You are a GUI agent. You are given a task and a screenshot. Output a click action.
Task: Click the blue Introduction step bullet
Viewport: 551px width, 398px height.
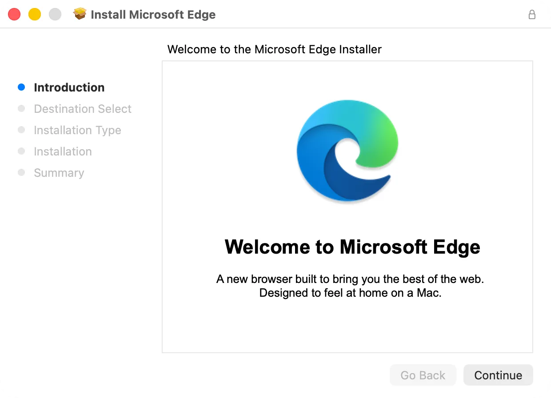point(21,88)
